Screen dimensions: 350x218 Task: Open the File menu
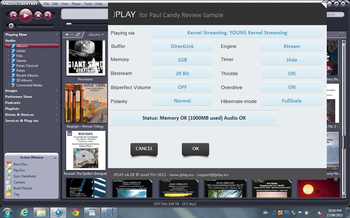pyautogui.click(x=47, y=4)
